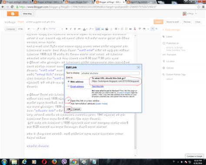Screen dimensions: 206x165
Task: Click the Revert to draft button
Action: 173,22
